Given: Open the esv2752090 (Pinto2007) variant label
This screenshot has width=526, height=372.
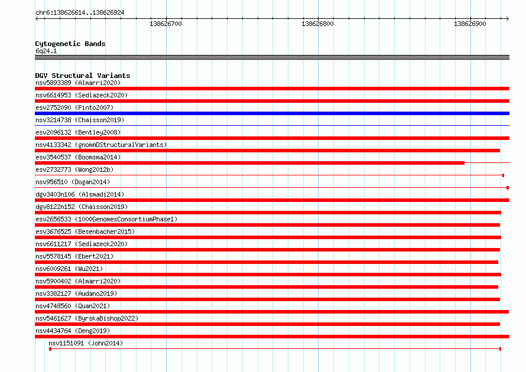Looking at the screenshot, I should [x=74, y=107].
